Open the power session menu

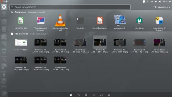[170, 2]
